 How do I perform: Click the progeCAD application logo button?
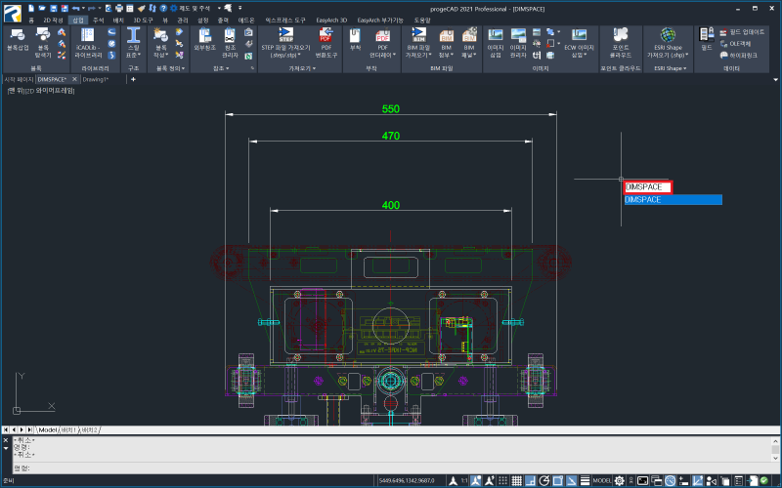tap(13, 13)
